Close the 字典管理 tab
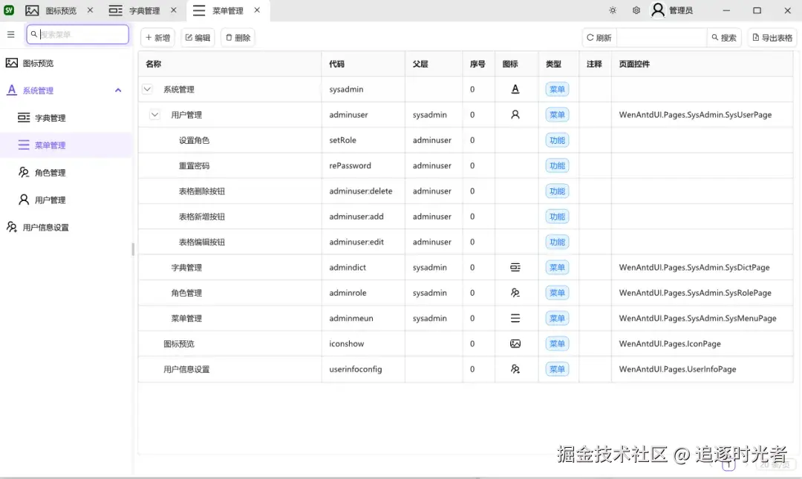The height and width of the screenshot is (479, 802). point(173,10)
